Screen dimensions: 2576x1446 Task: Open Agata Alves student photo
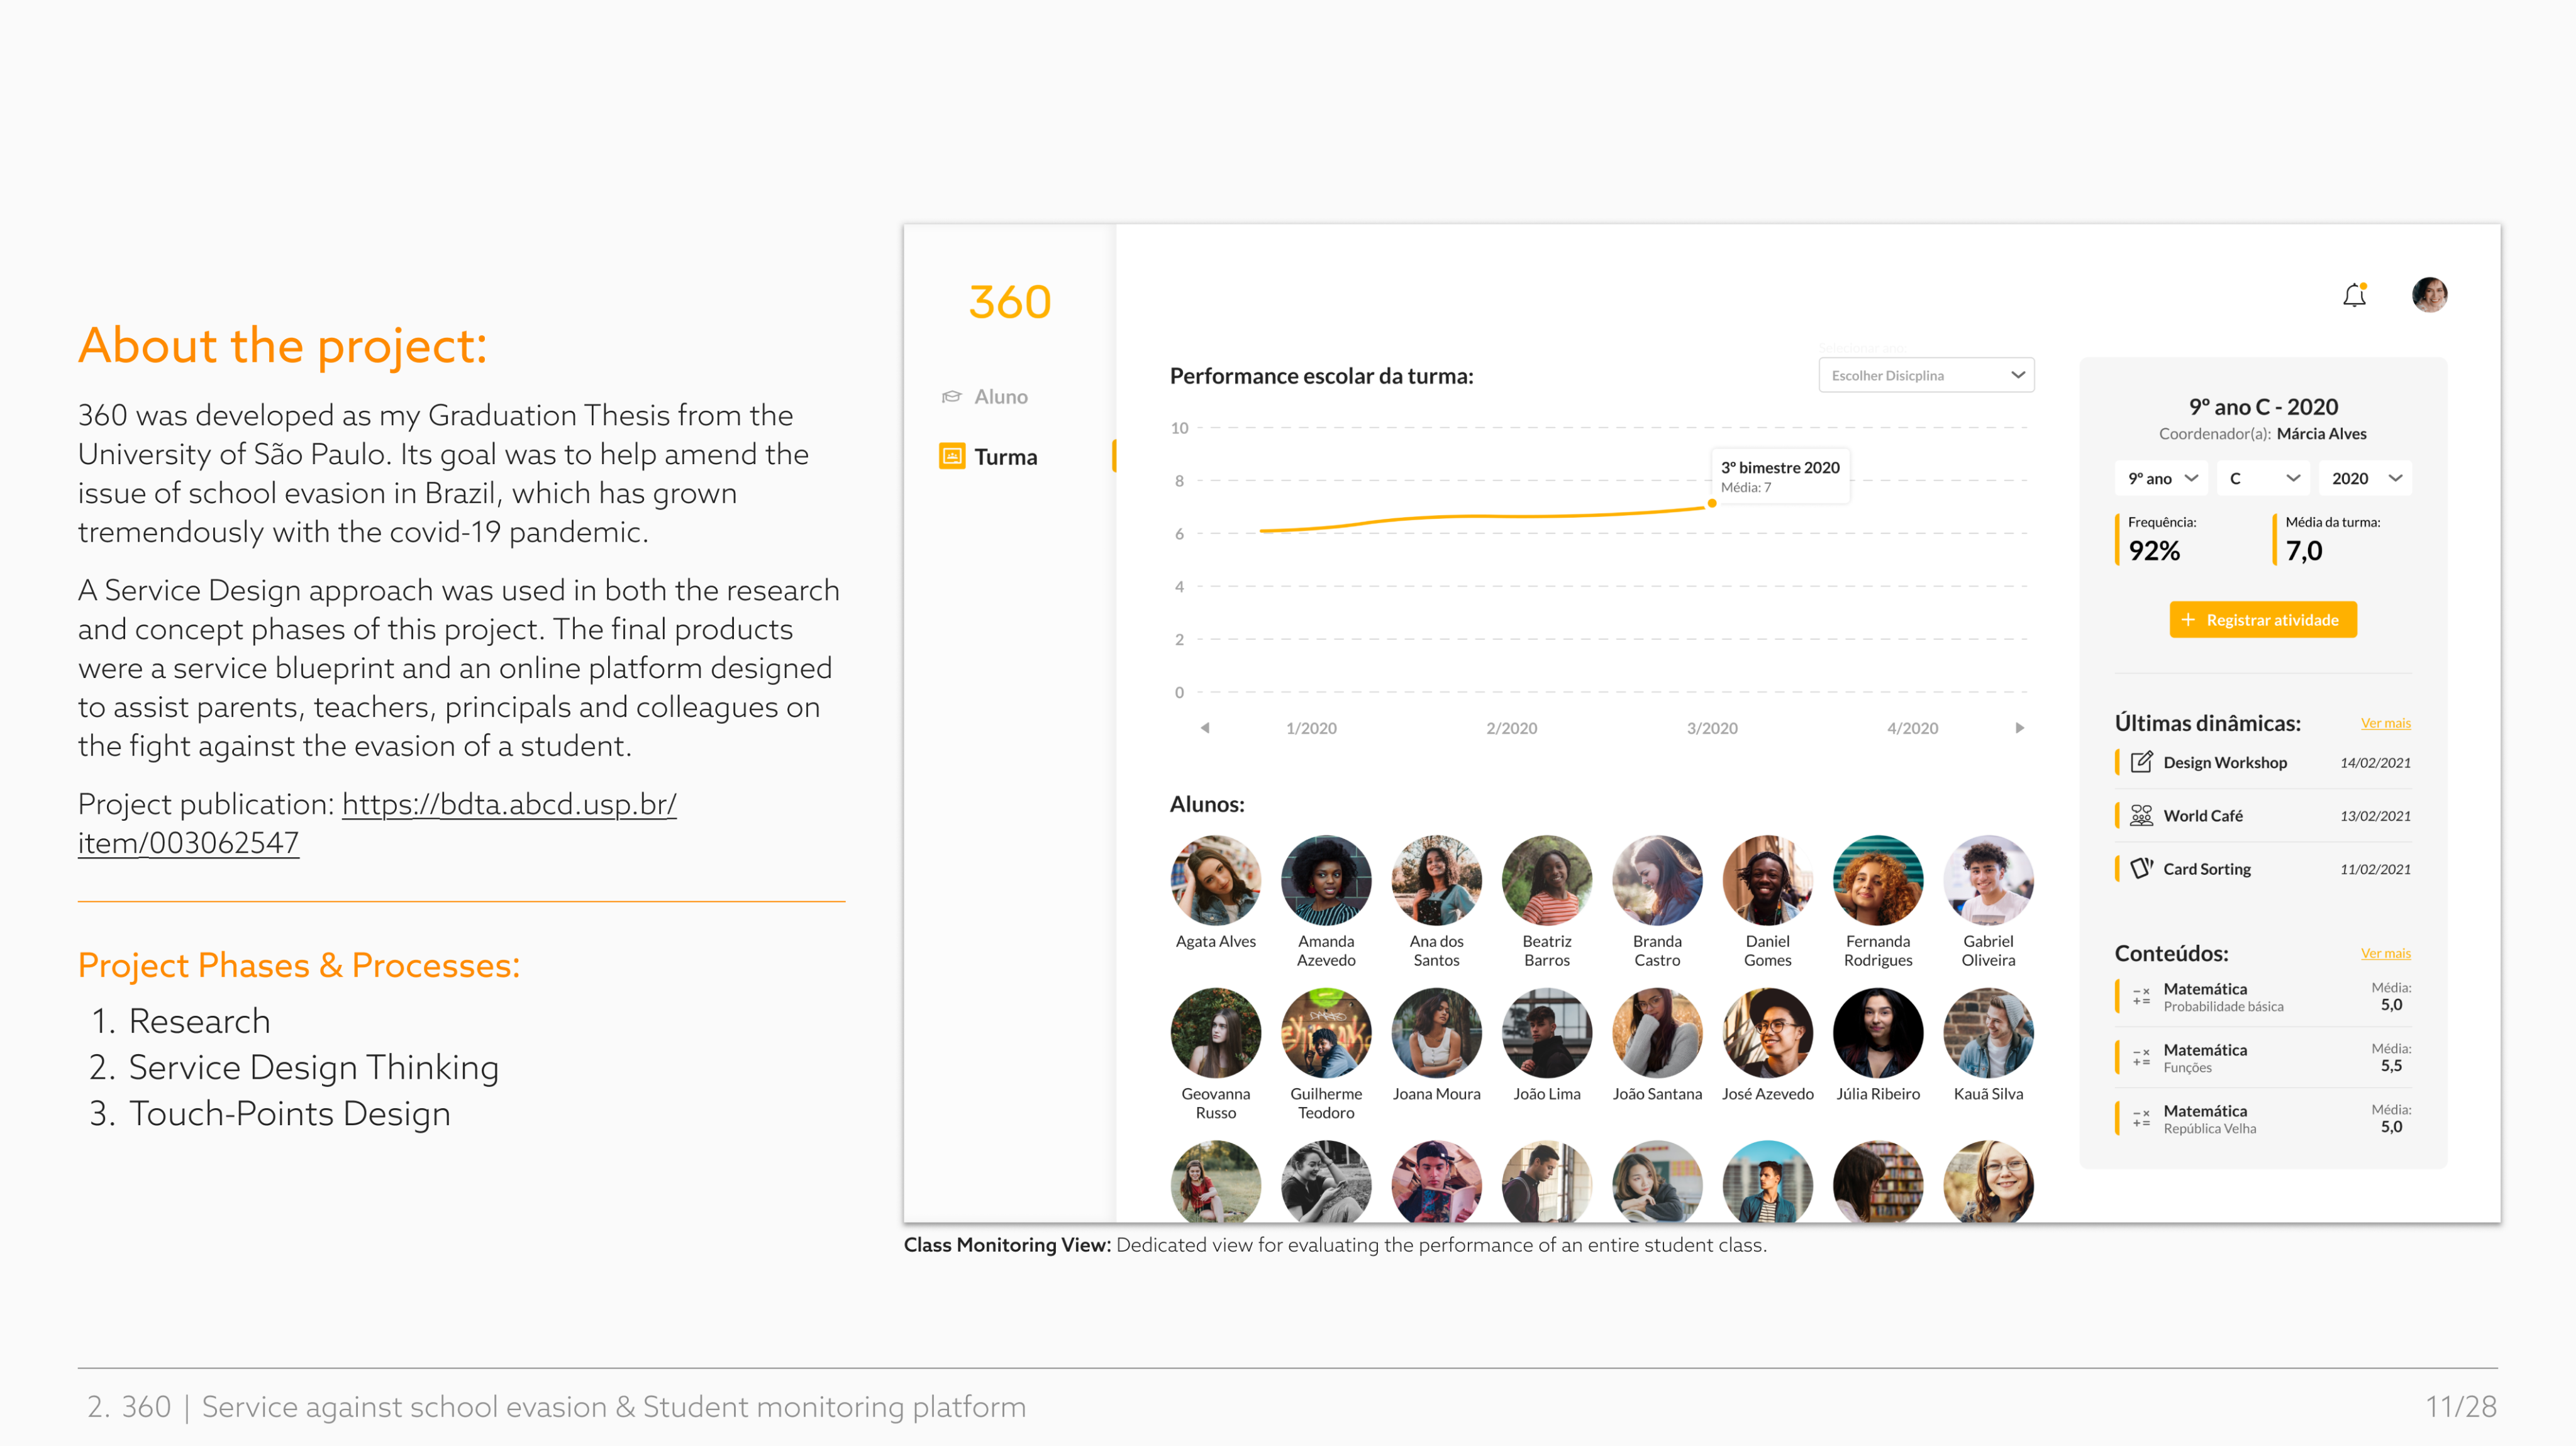(x=1215, y=880)
